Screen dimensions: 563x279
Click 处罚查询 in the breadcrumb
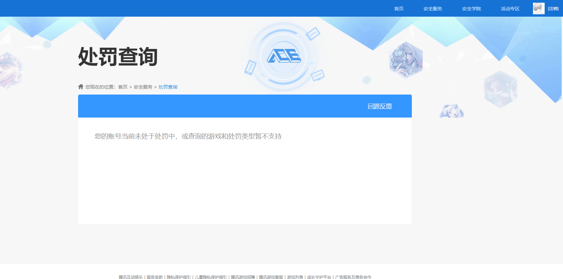click(x=168, y=87)
